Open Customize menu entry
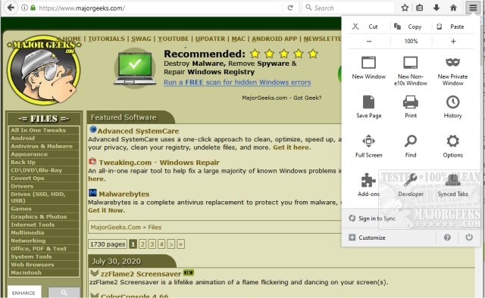The width and height of the screenshot is (485, 298). [x=368, y=237]
